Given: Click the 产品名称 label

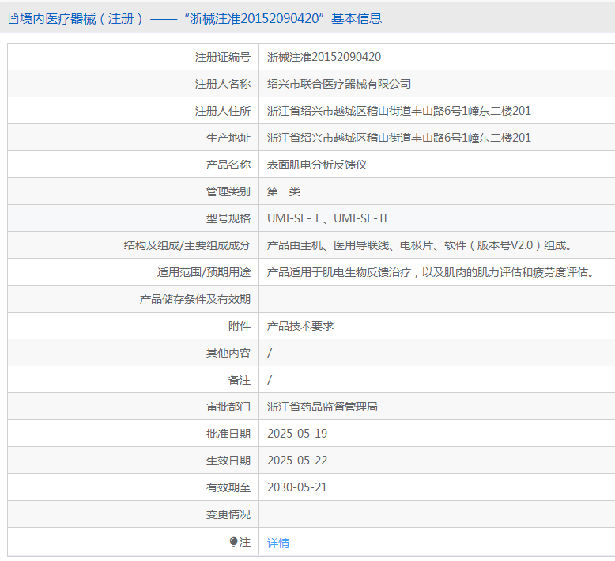Looking at the screenshot, I should pyautogui.click(x=228, y=165).
